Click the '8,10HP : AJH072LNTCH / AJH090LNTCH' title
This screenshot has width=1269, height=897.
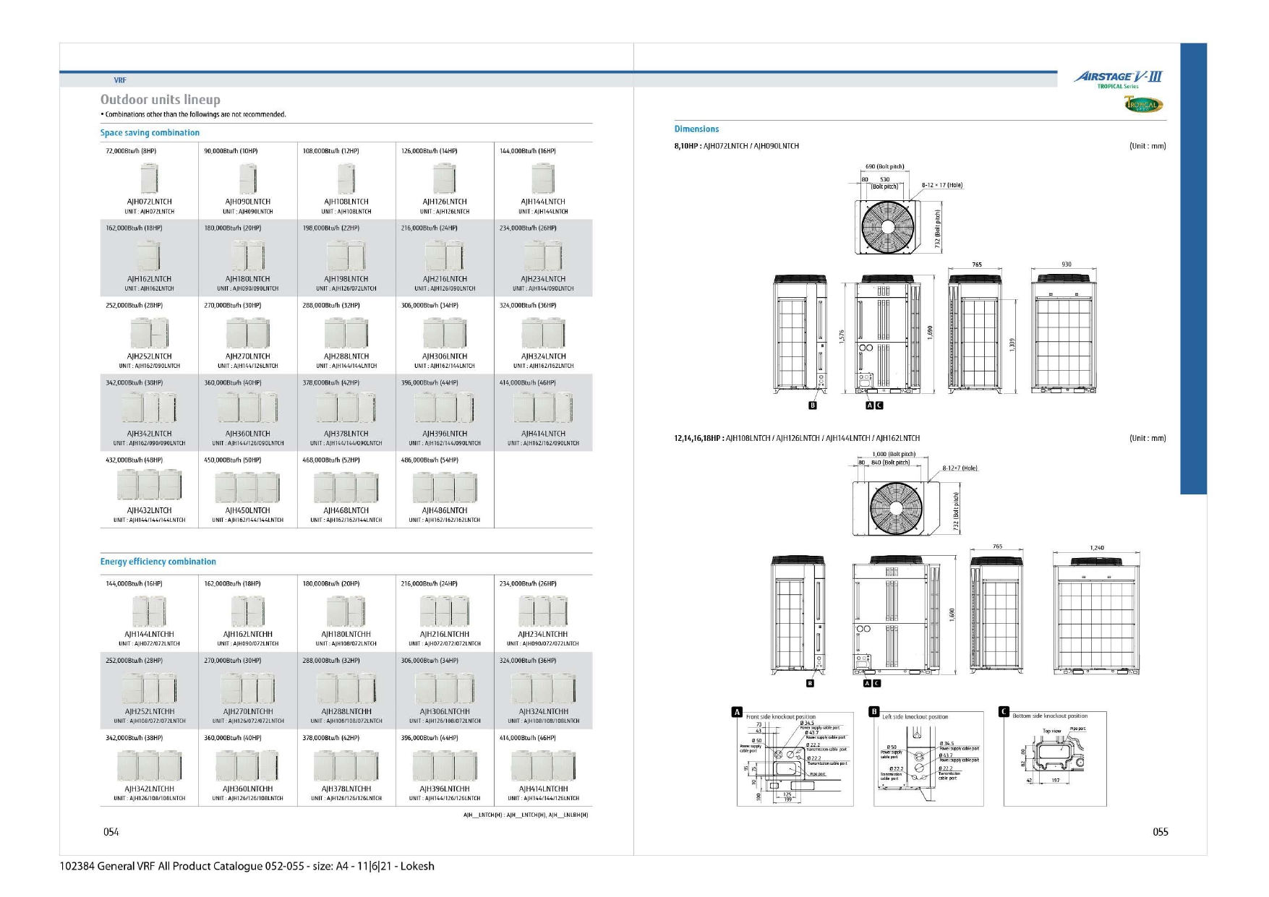[x=736, y=146]
